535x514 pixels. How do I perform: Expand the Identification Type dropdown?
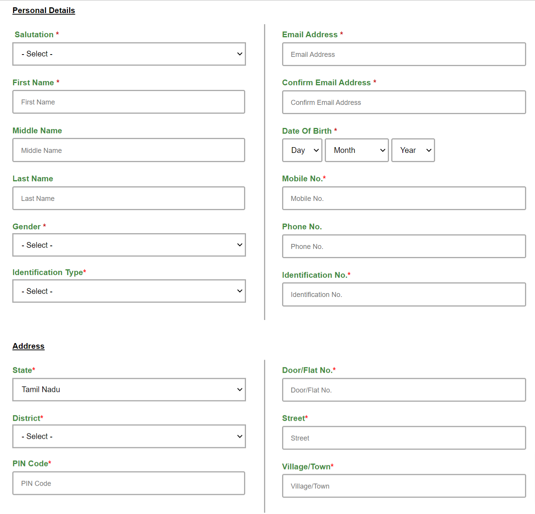click(x=129, y=291)
